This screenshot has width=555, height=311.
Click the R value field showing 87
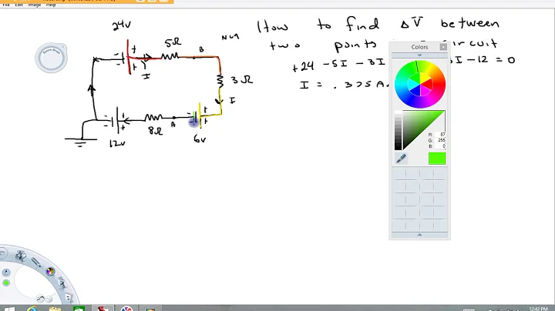point(440,135)
